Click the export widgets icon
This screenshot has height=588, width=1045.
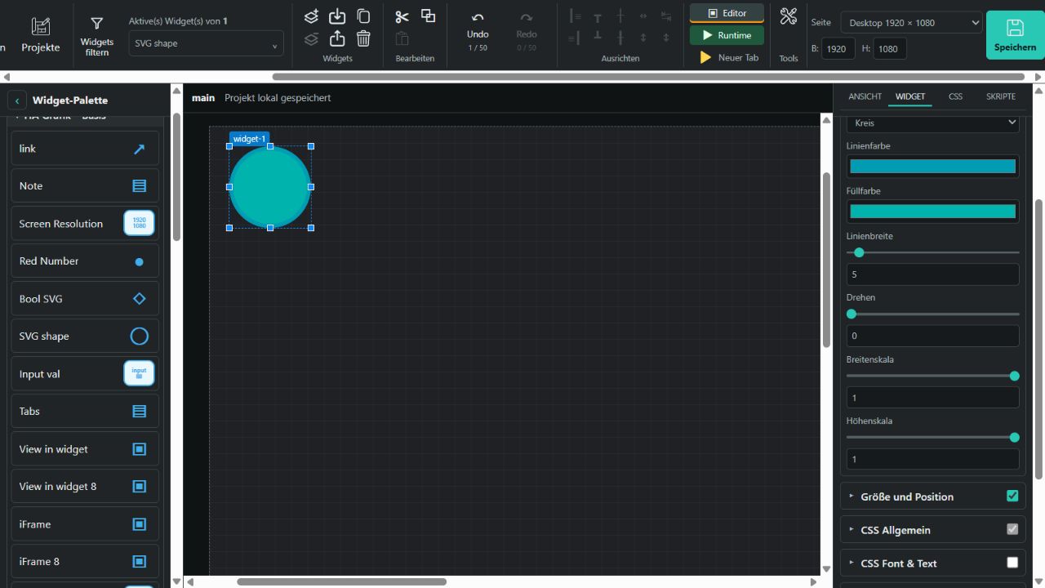[x=337, y=38]
